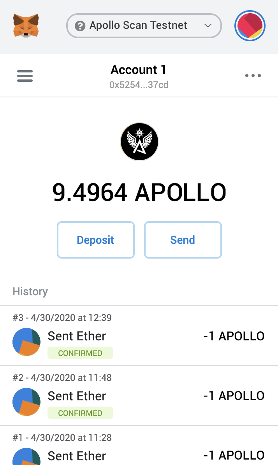Click the Apollo winged token logo
This screenshot has width=278, height=465.
pyautogui.click(x=139, y=142)
